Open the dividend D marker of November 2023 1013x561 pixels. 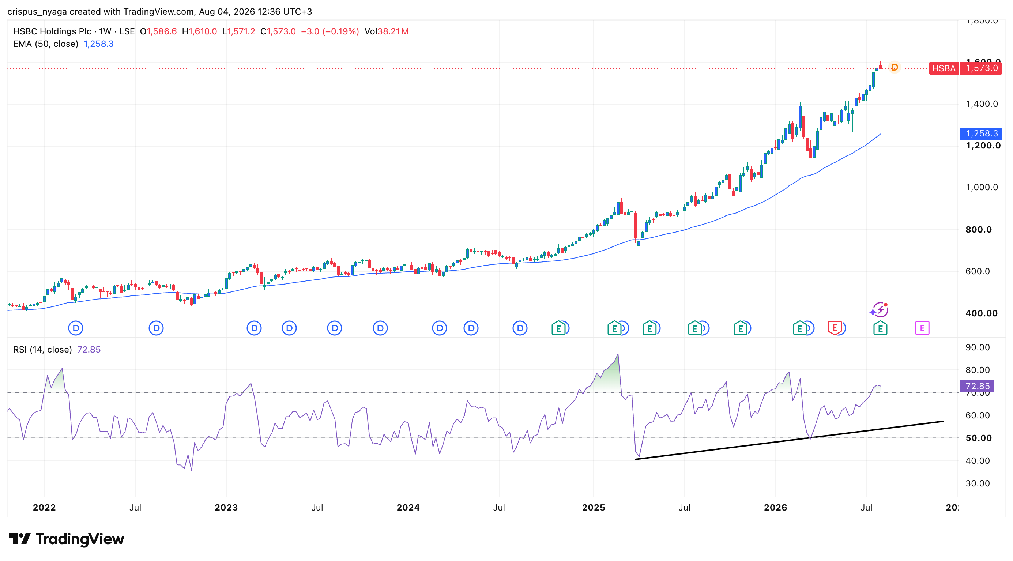click(380, 328)
